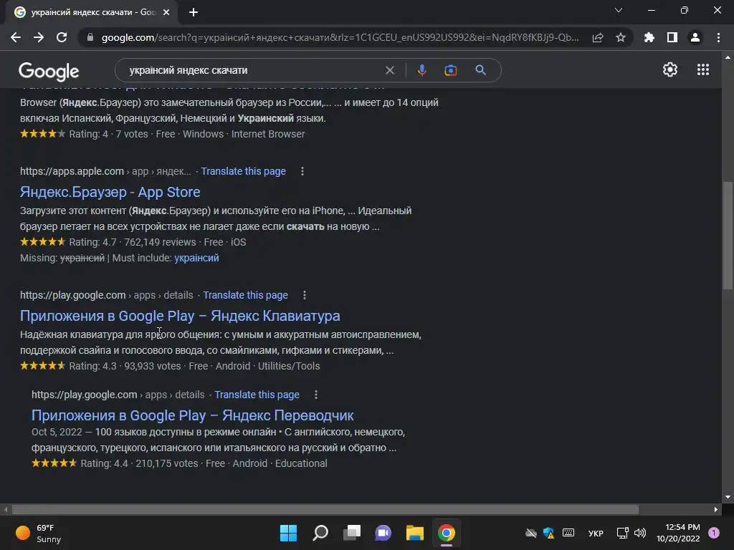Translate the Яндекс Клавиатура result page
This screenshot has width=734, height=550.
(x=245, y=295)
